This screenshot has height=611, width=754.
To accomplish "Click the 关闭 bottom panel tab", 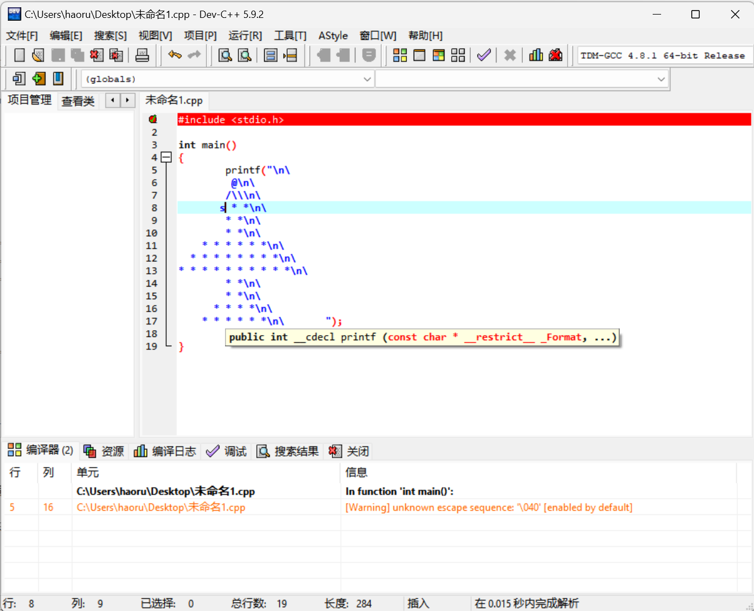I will click(x=349, y=451).
